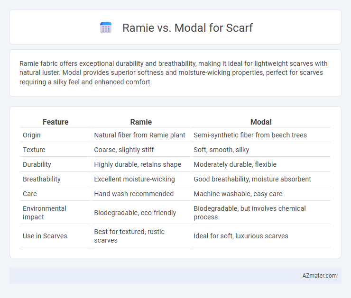Click 'Hand wash recommended' cell
The image size is (351, 298).
(x=134, y=194)
